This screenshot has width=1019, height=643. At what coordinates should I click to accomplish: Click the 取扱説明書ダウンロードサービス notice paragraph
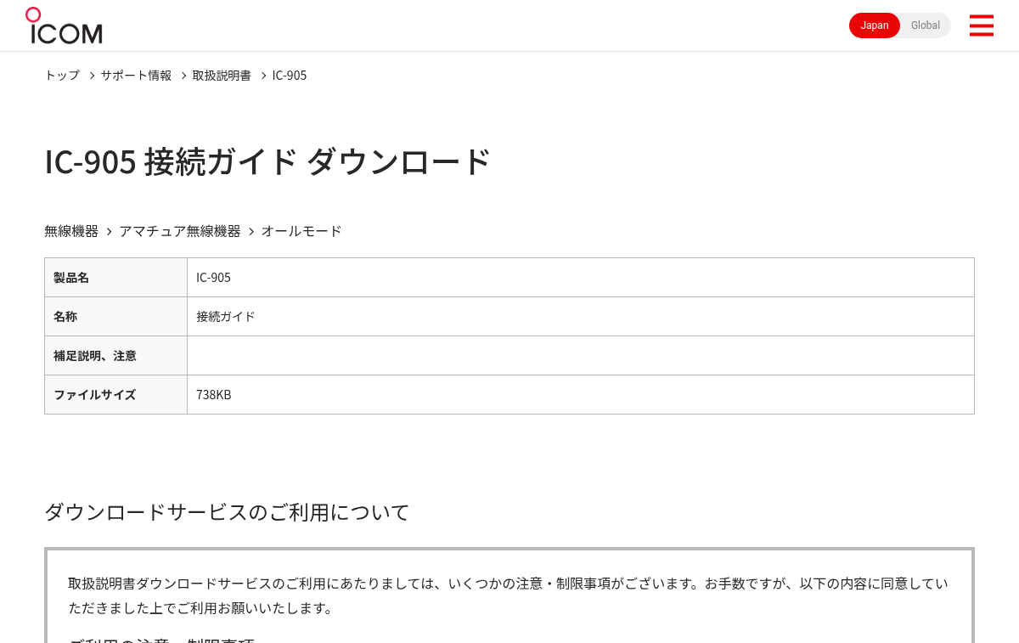pos(508,595)
